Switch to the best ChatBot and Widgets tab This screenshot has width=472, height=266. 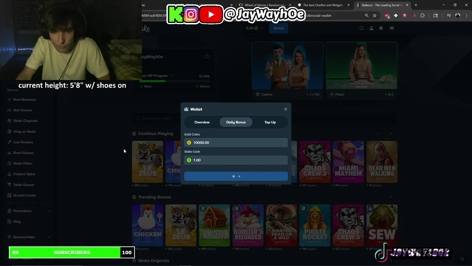[x=323, y=5]
